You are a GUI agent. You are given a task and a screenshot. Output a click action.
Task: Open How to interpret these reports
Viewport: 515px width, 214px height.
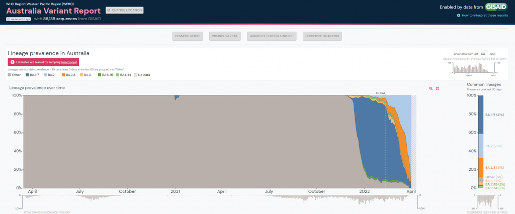pos(485,16)
